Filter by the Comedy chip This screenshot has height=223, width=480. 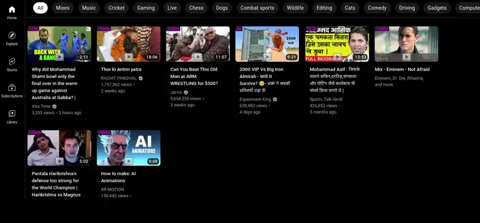coord(377,8)
